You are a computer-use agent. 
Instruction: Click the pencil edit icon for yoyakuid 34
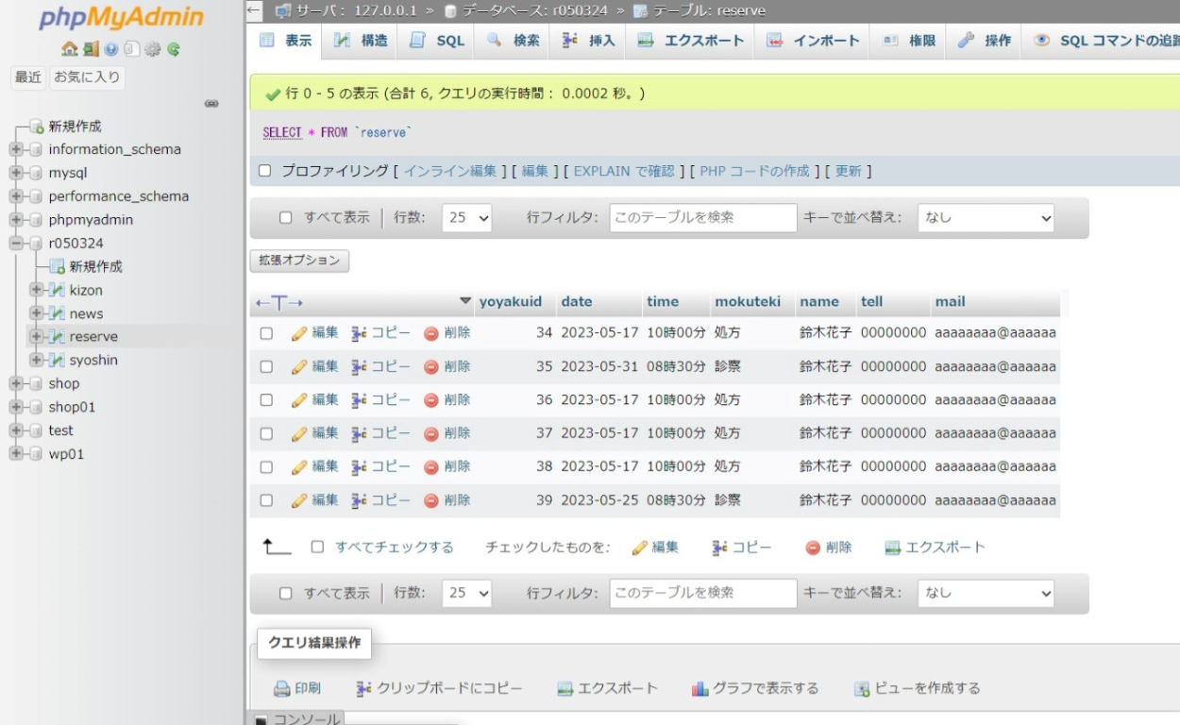[299, 333]
